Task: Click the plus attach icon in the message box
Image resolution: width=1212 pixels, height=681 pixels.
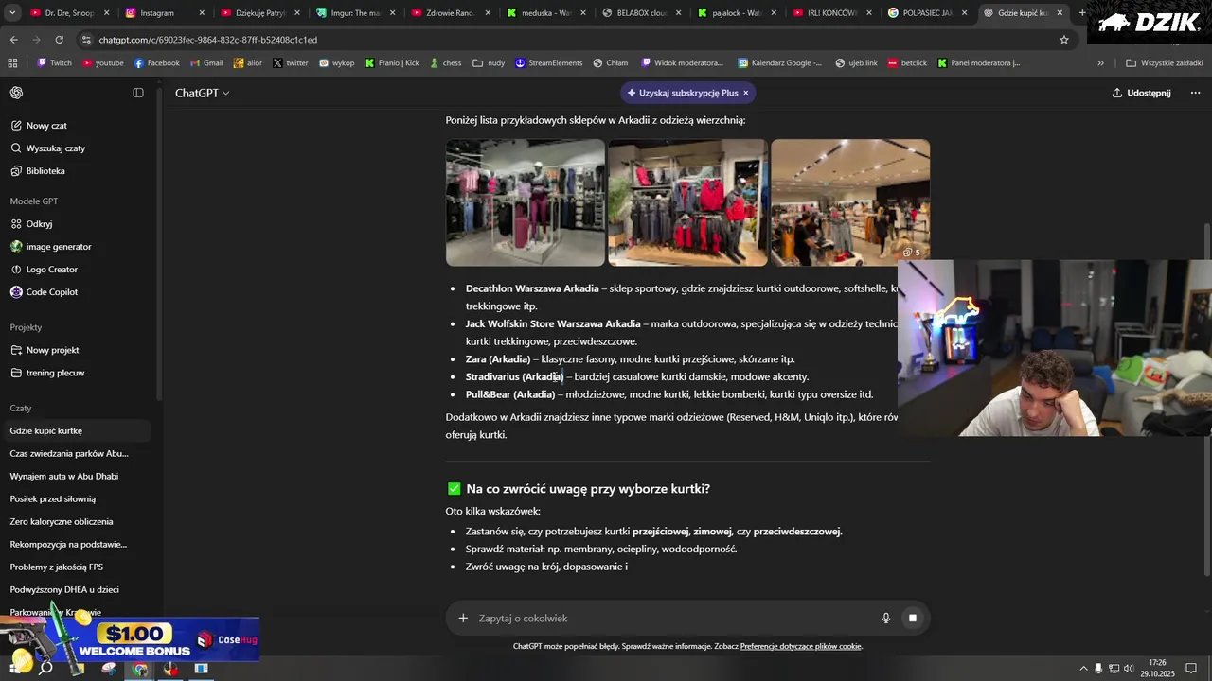Action: [x=463, y=619]
